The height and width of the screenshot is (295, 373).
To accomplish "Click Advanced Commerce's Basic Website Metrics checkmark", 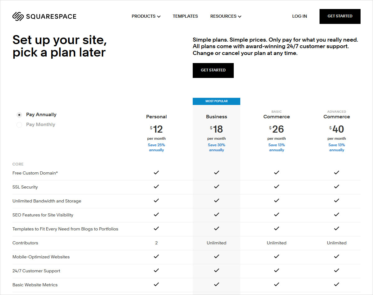I will tap(337, 284).
